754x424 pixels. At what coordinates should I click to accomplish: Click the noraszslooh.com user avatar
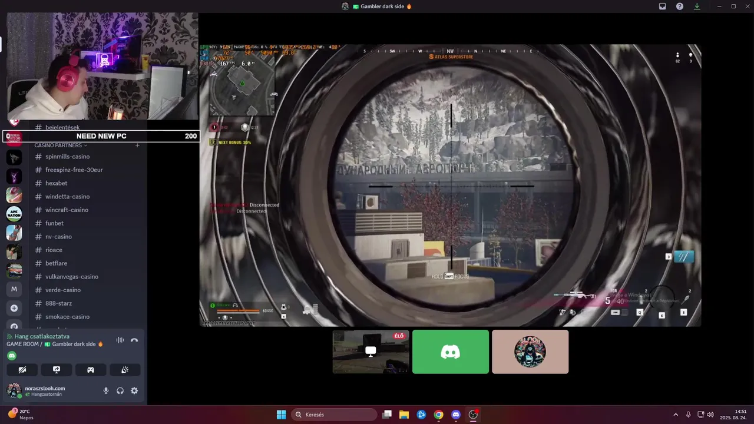(14, 390)
